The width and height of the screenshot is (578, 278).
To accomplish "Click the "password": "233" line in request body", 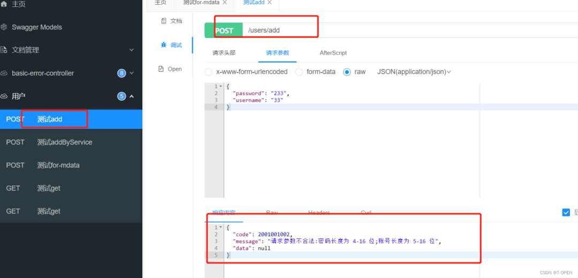I will 261,93.
